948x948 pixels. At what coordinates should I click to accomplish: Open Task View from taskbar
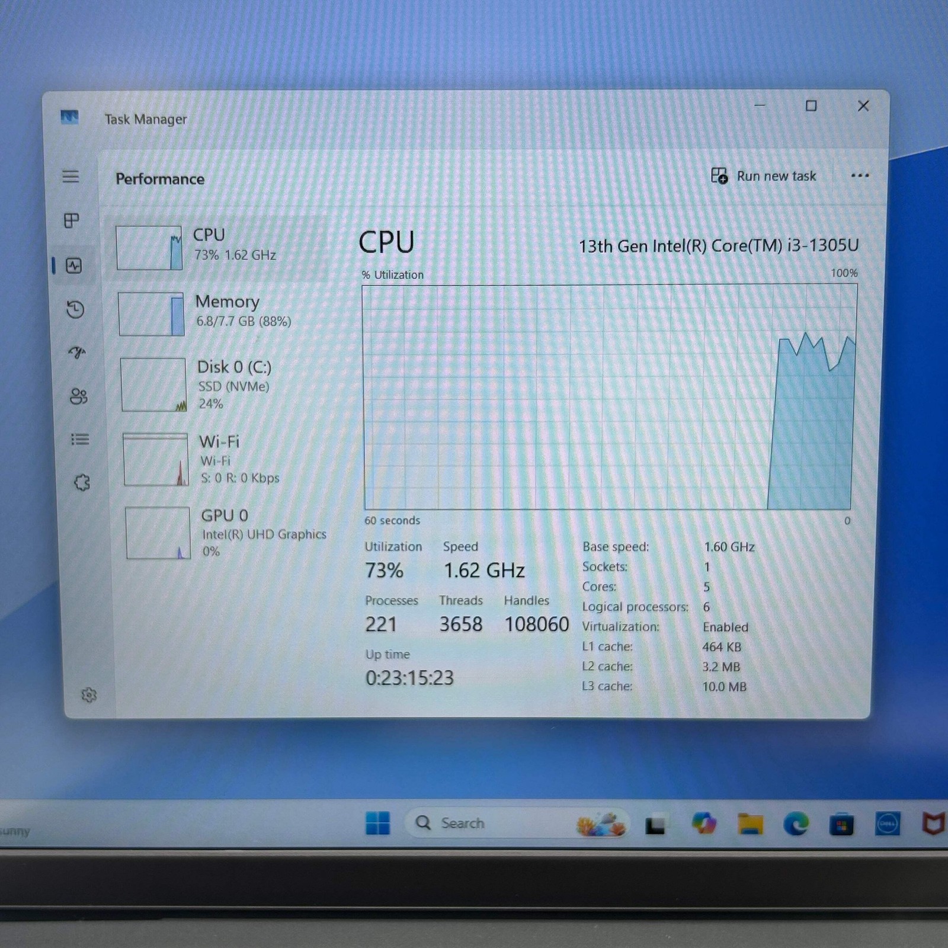click(x=655, y=825)
